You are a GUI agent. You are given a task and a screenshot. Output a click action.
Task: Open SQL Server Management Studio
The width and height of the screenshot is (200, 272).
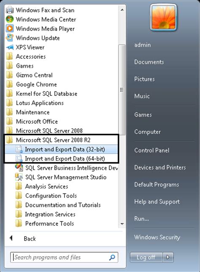66,177
